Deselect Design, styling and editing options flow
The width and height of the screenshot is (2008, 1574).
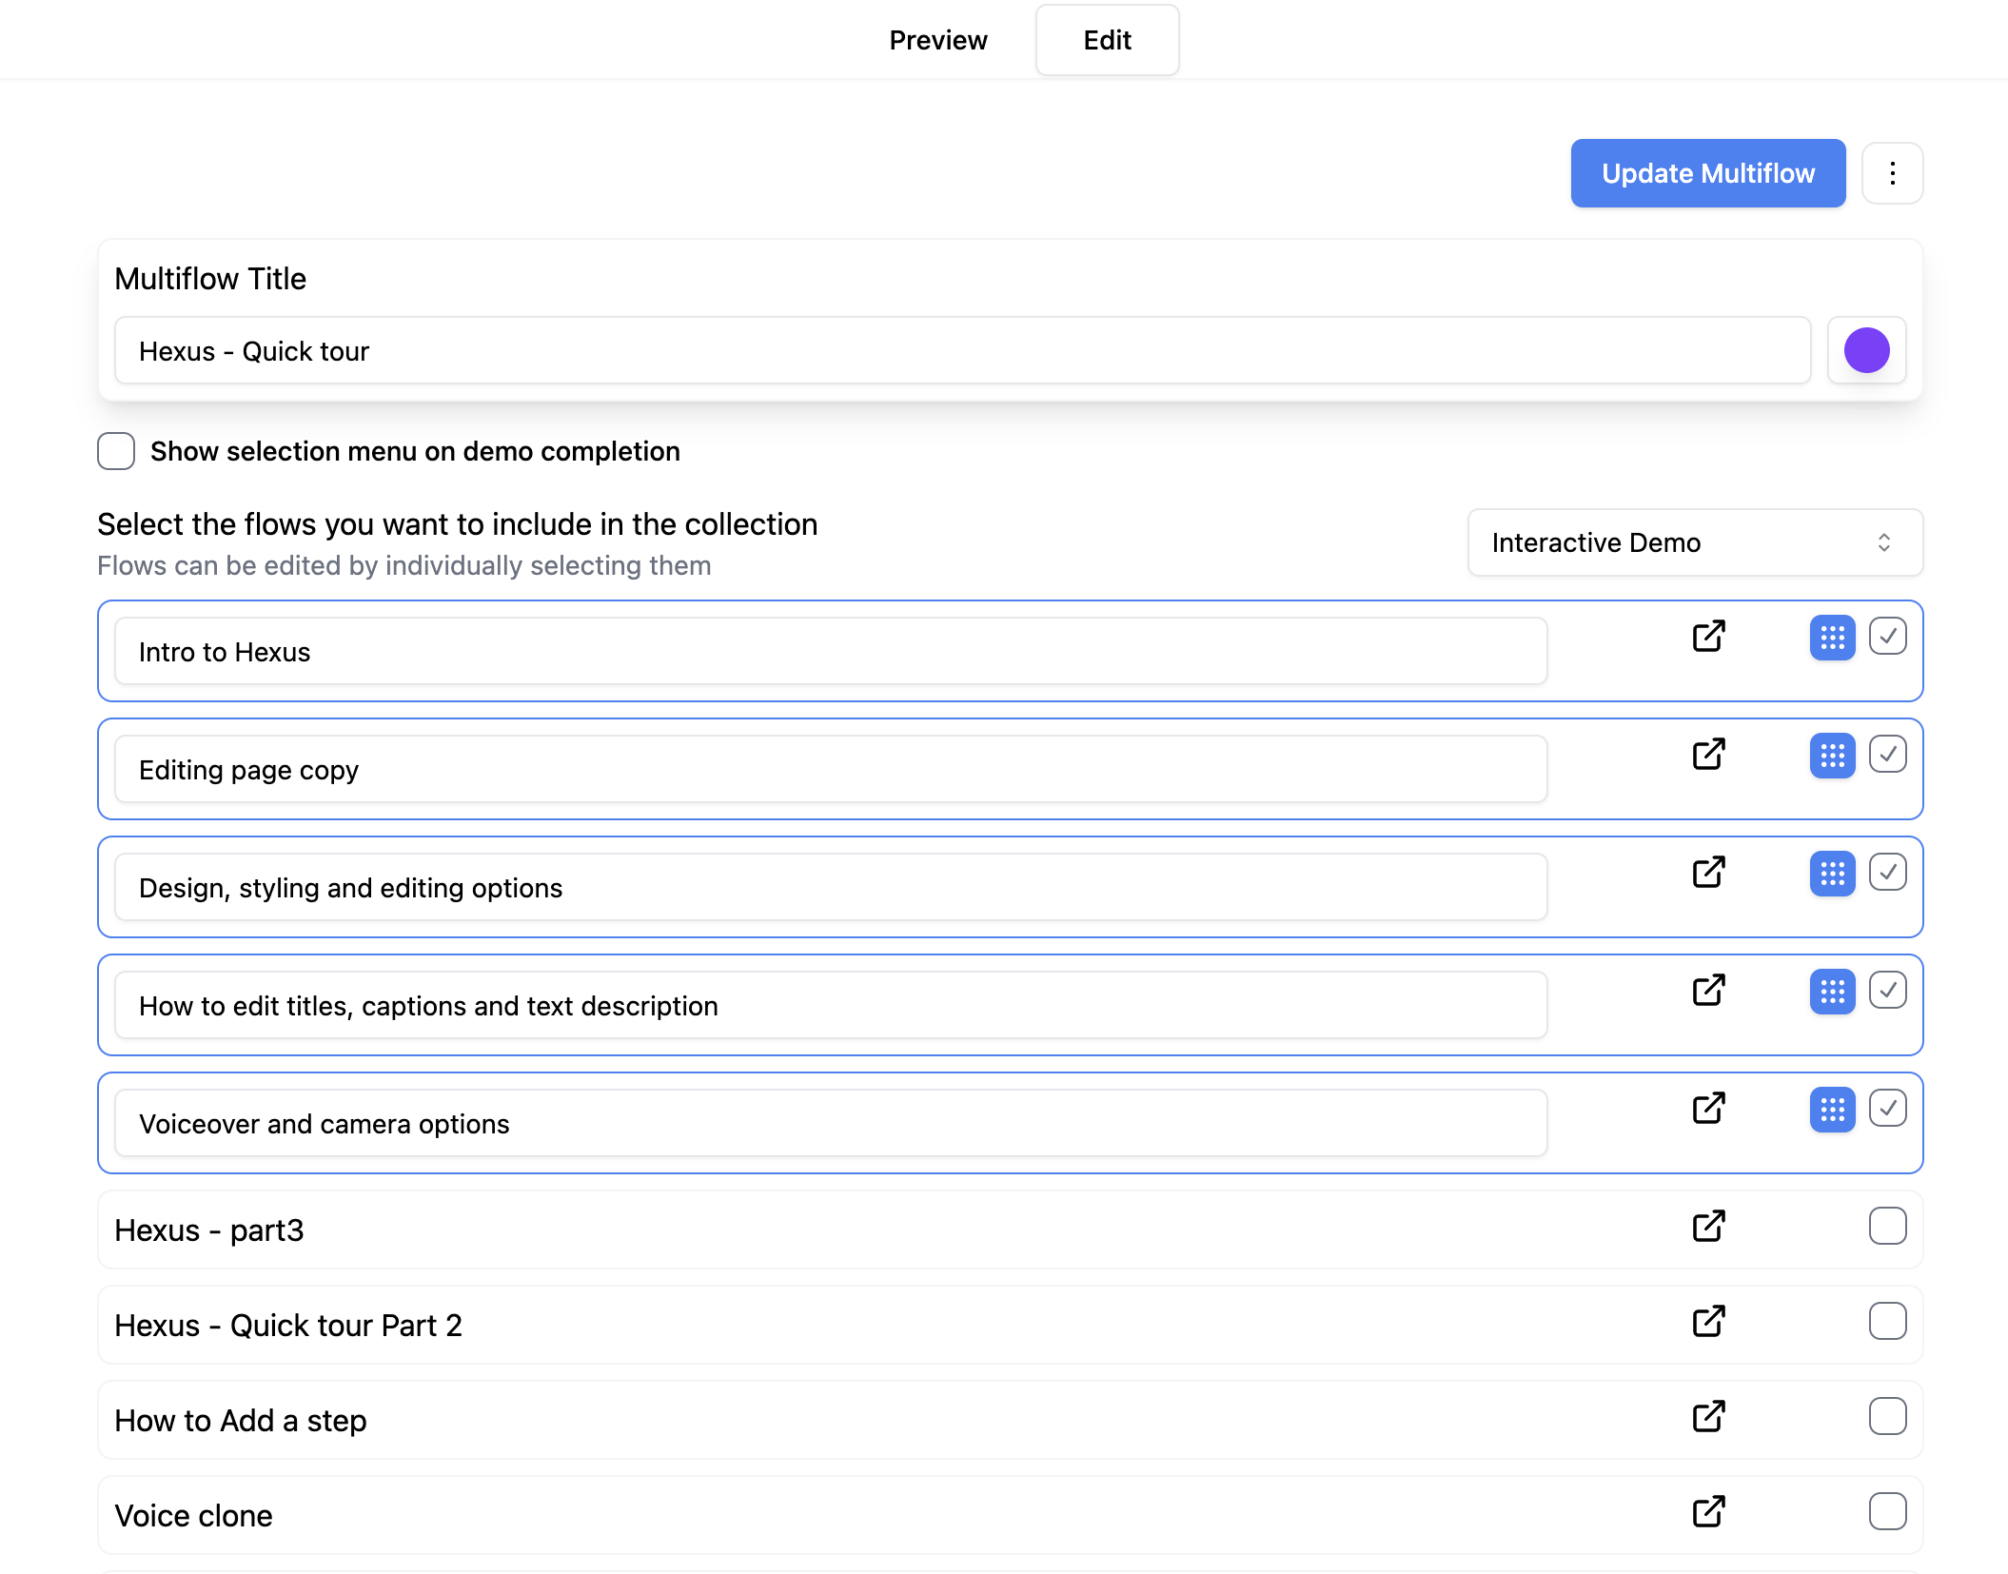pyautogui.click(x=1888, y=873)
